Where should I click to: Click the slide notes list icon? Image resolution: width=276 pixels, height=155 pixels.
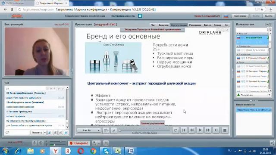coord(106,130)
